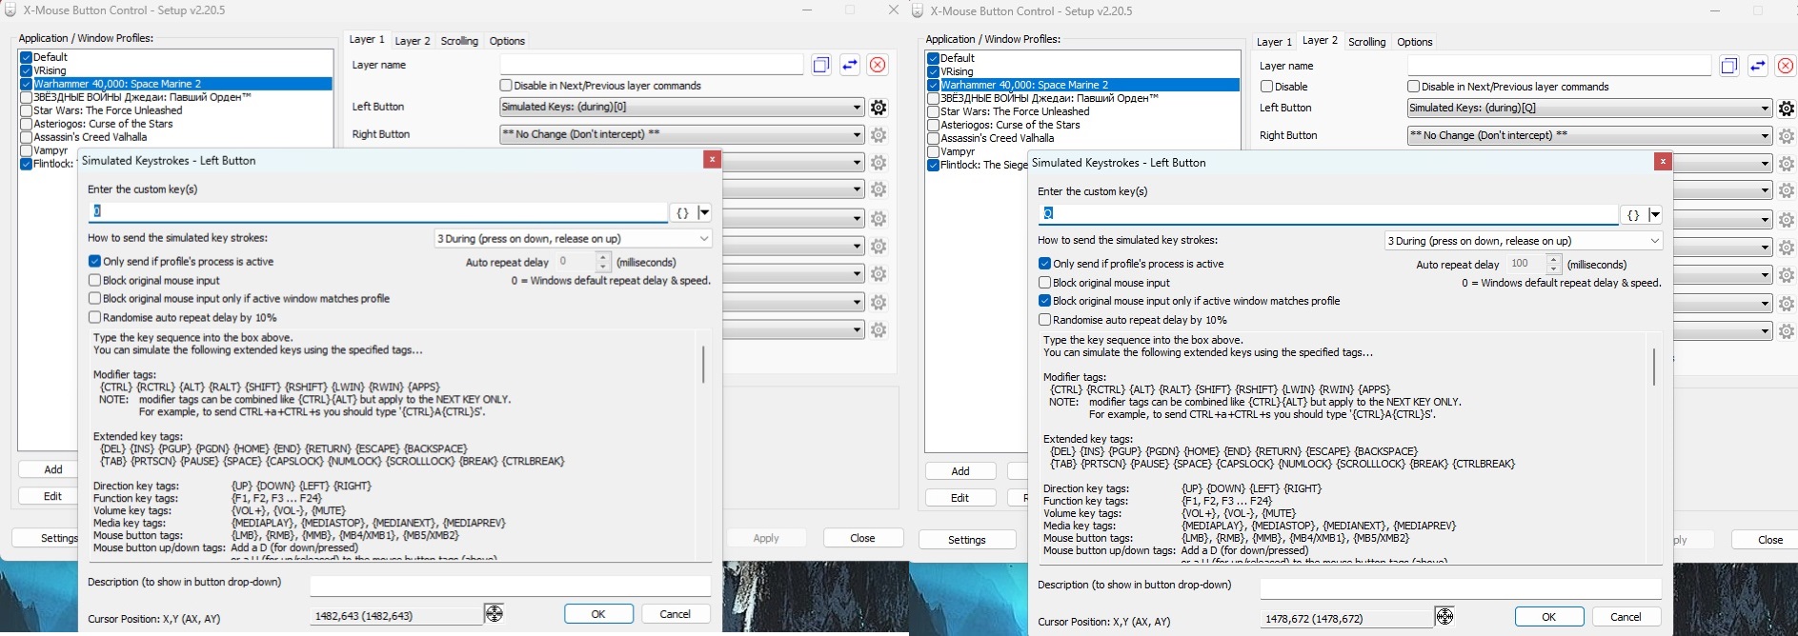
Task: Open the '3 During' send method dropdown in right dialog
Action: (1524, 241)
